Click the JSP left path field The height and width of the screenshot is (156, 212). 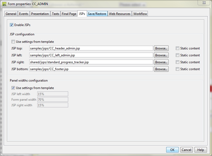pyautogui.click(x=91, y=55)
